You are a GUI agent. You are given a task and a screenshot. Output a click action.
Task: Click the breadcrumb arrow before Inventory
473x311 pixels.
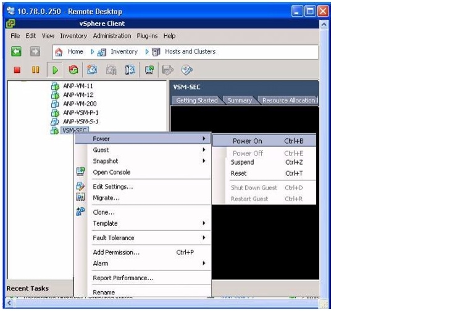point(92,52)
